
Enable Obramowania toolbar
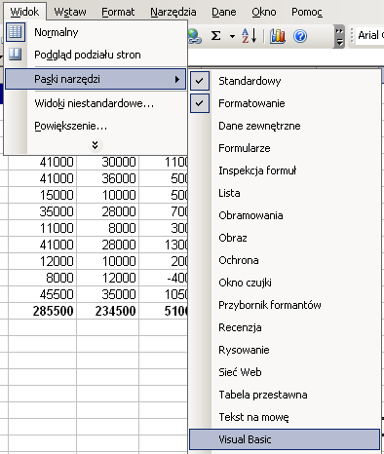(285, 215)
